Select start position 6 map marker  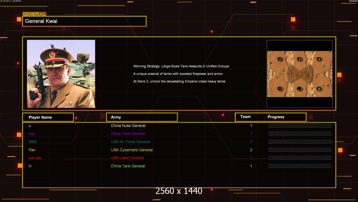[319, 89]
